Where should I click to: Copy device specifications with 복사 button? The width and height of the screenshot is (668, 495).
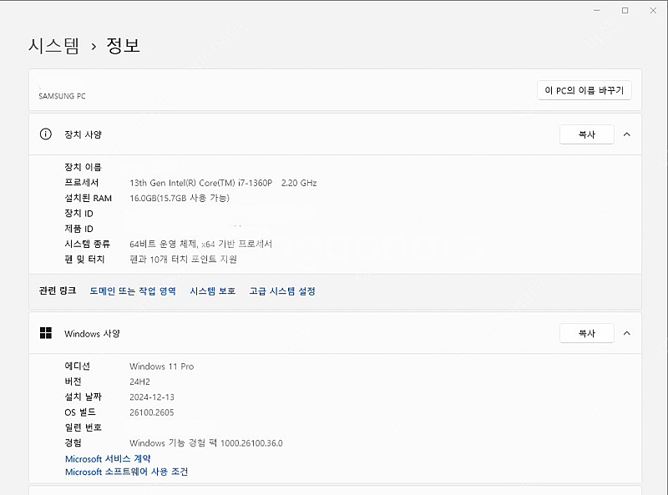click(x=587, y=134)
